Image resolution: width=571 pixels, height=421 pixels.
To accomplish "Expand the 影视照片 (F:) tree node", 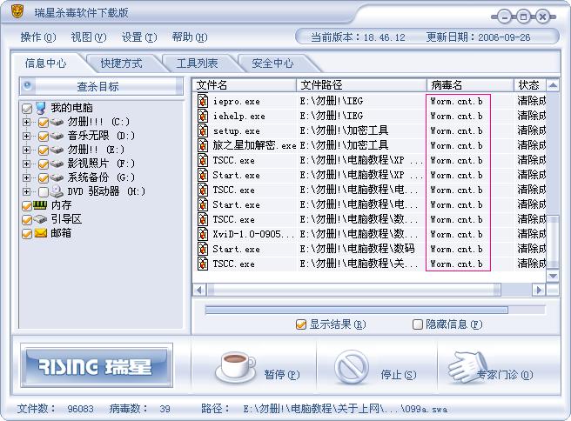I will pos(26,164).
